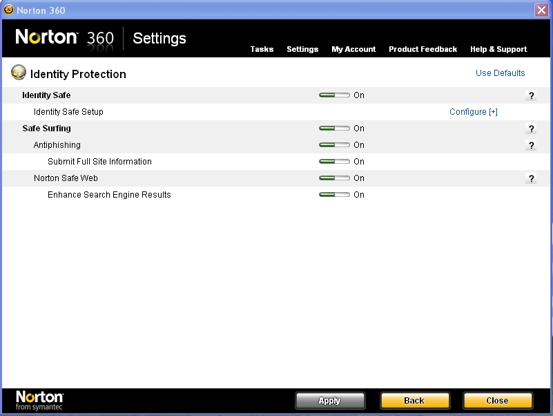
Task: Click the Norton 360 title bar icon
Action: tap(8, 10)
